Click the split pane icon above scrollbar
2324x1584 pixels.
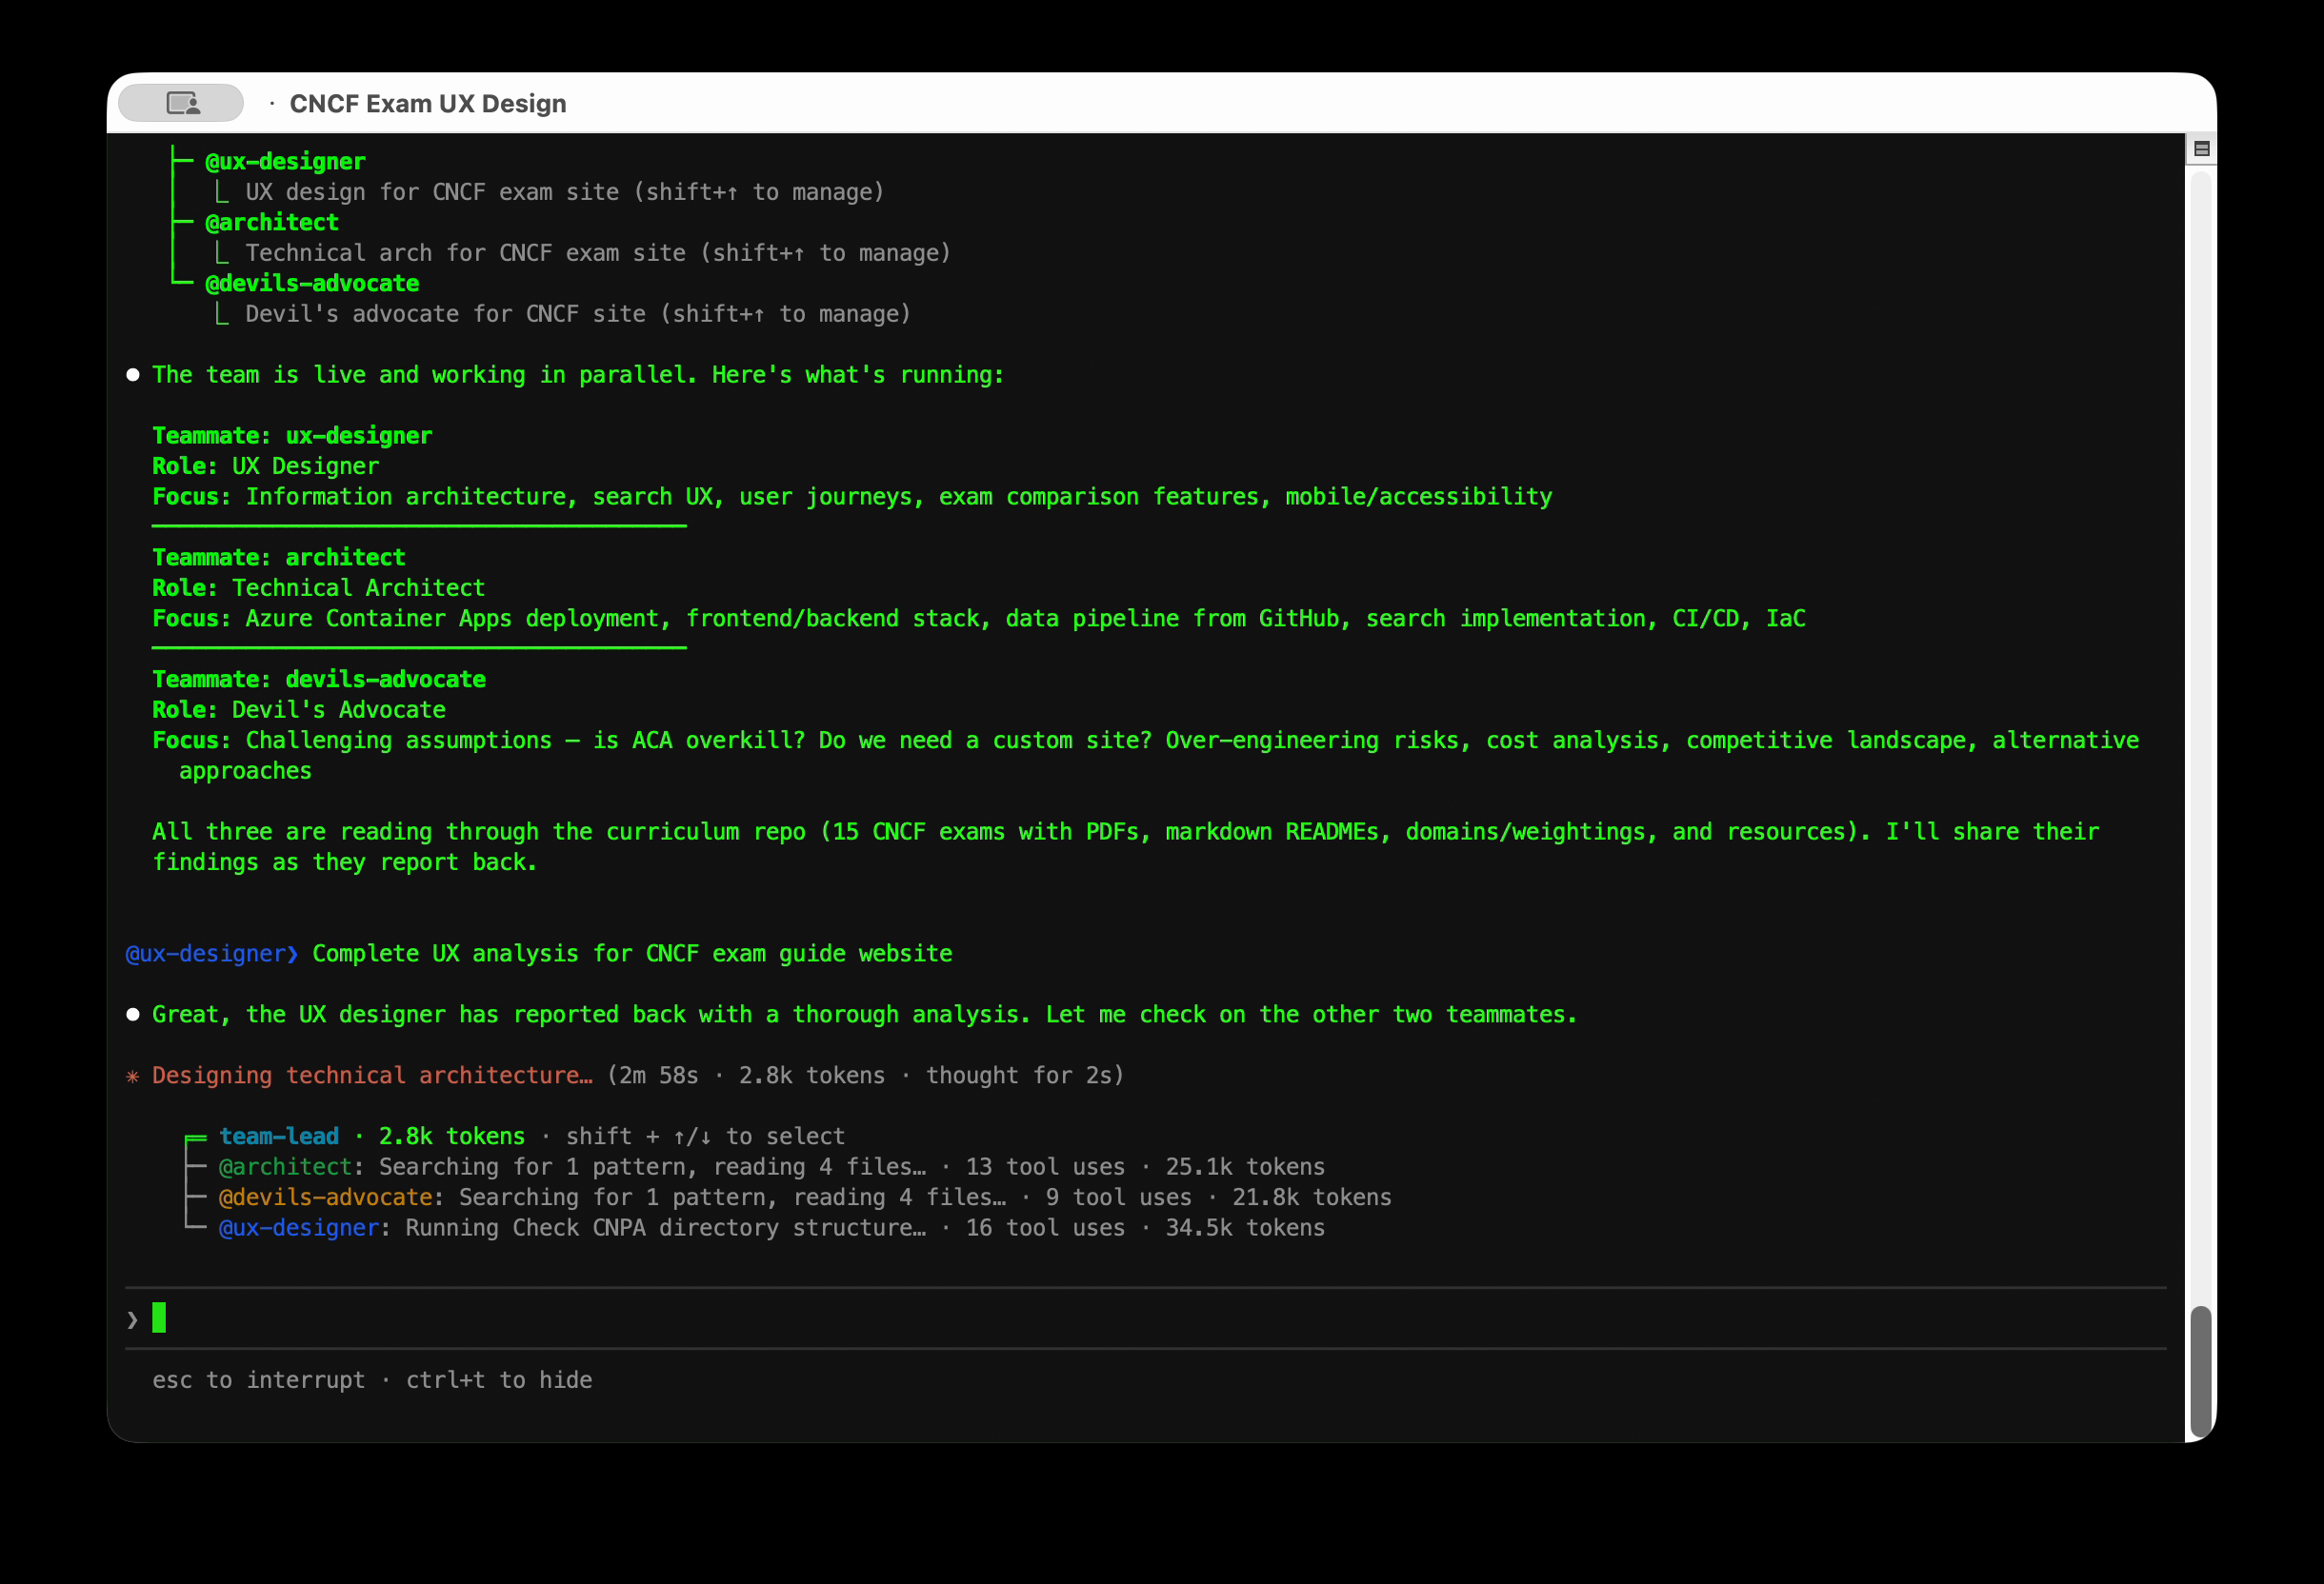pos(2201,148)
